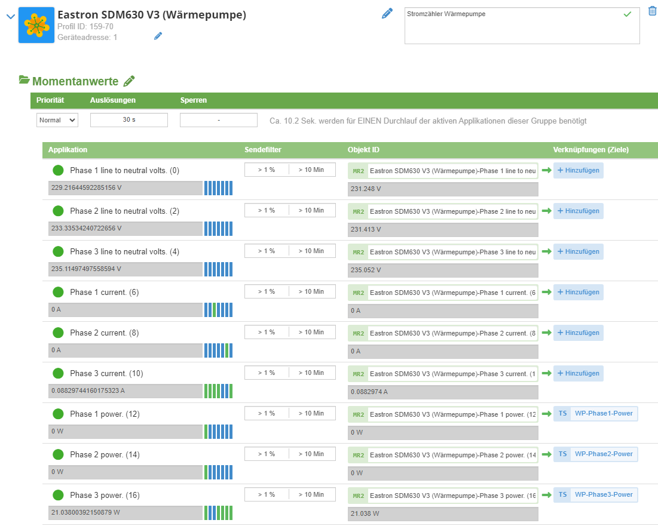Toggle Phase 3 power status indicator
This screenshot has height=526, width=658.
[x=59, y=495]
